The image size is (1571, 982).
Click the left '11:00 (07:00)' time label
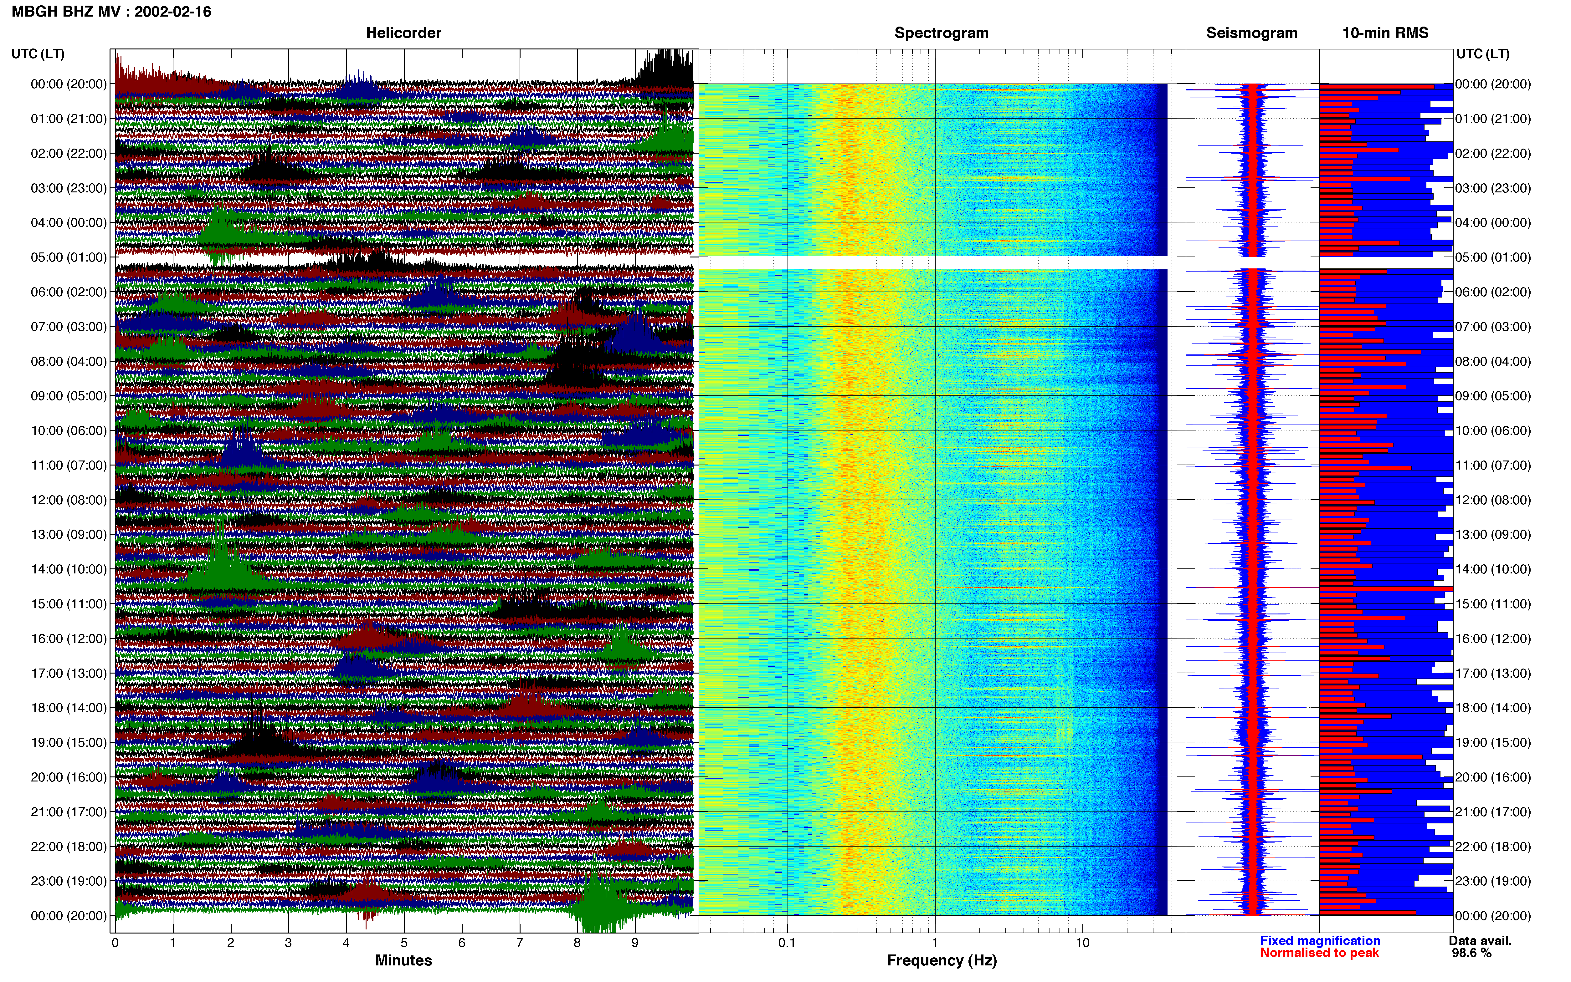pos(69,465)
